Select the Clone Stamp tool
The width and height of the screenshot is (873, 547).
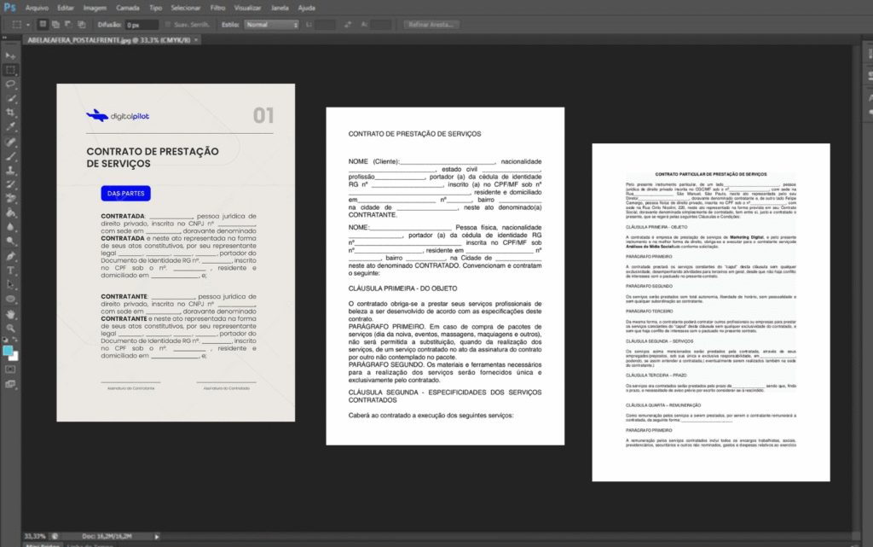pos(11,171)
